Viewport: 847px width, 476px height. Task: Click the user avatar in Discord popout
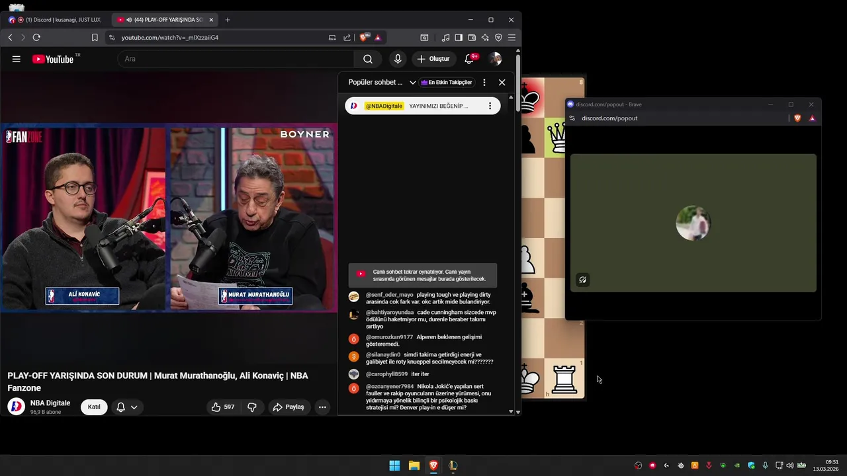click(693, 223)
